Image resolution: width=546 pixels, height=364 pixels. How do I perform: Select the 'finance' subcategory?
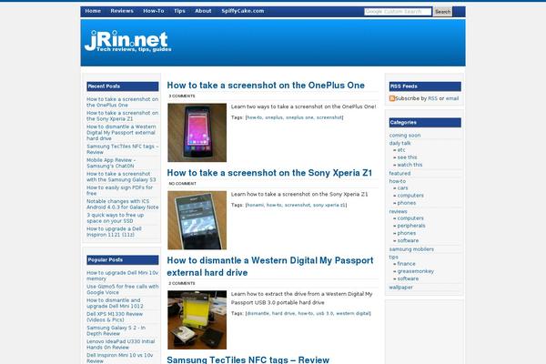pos(407,264)
